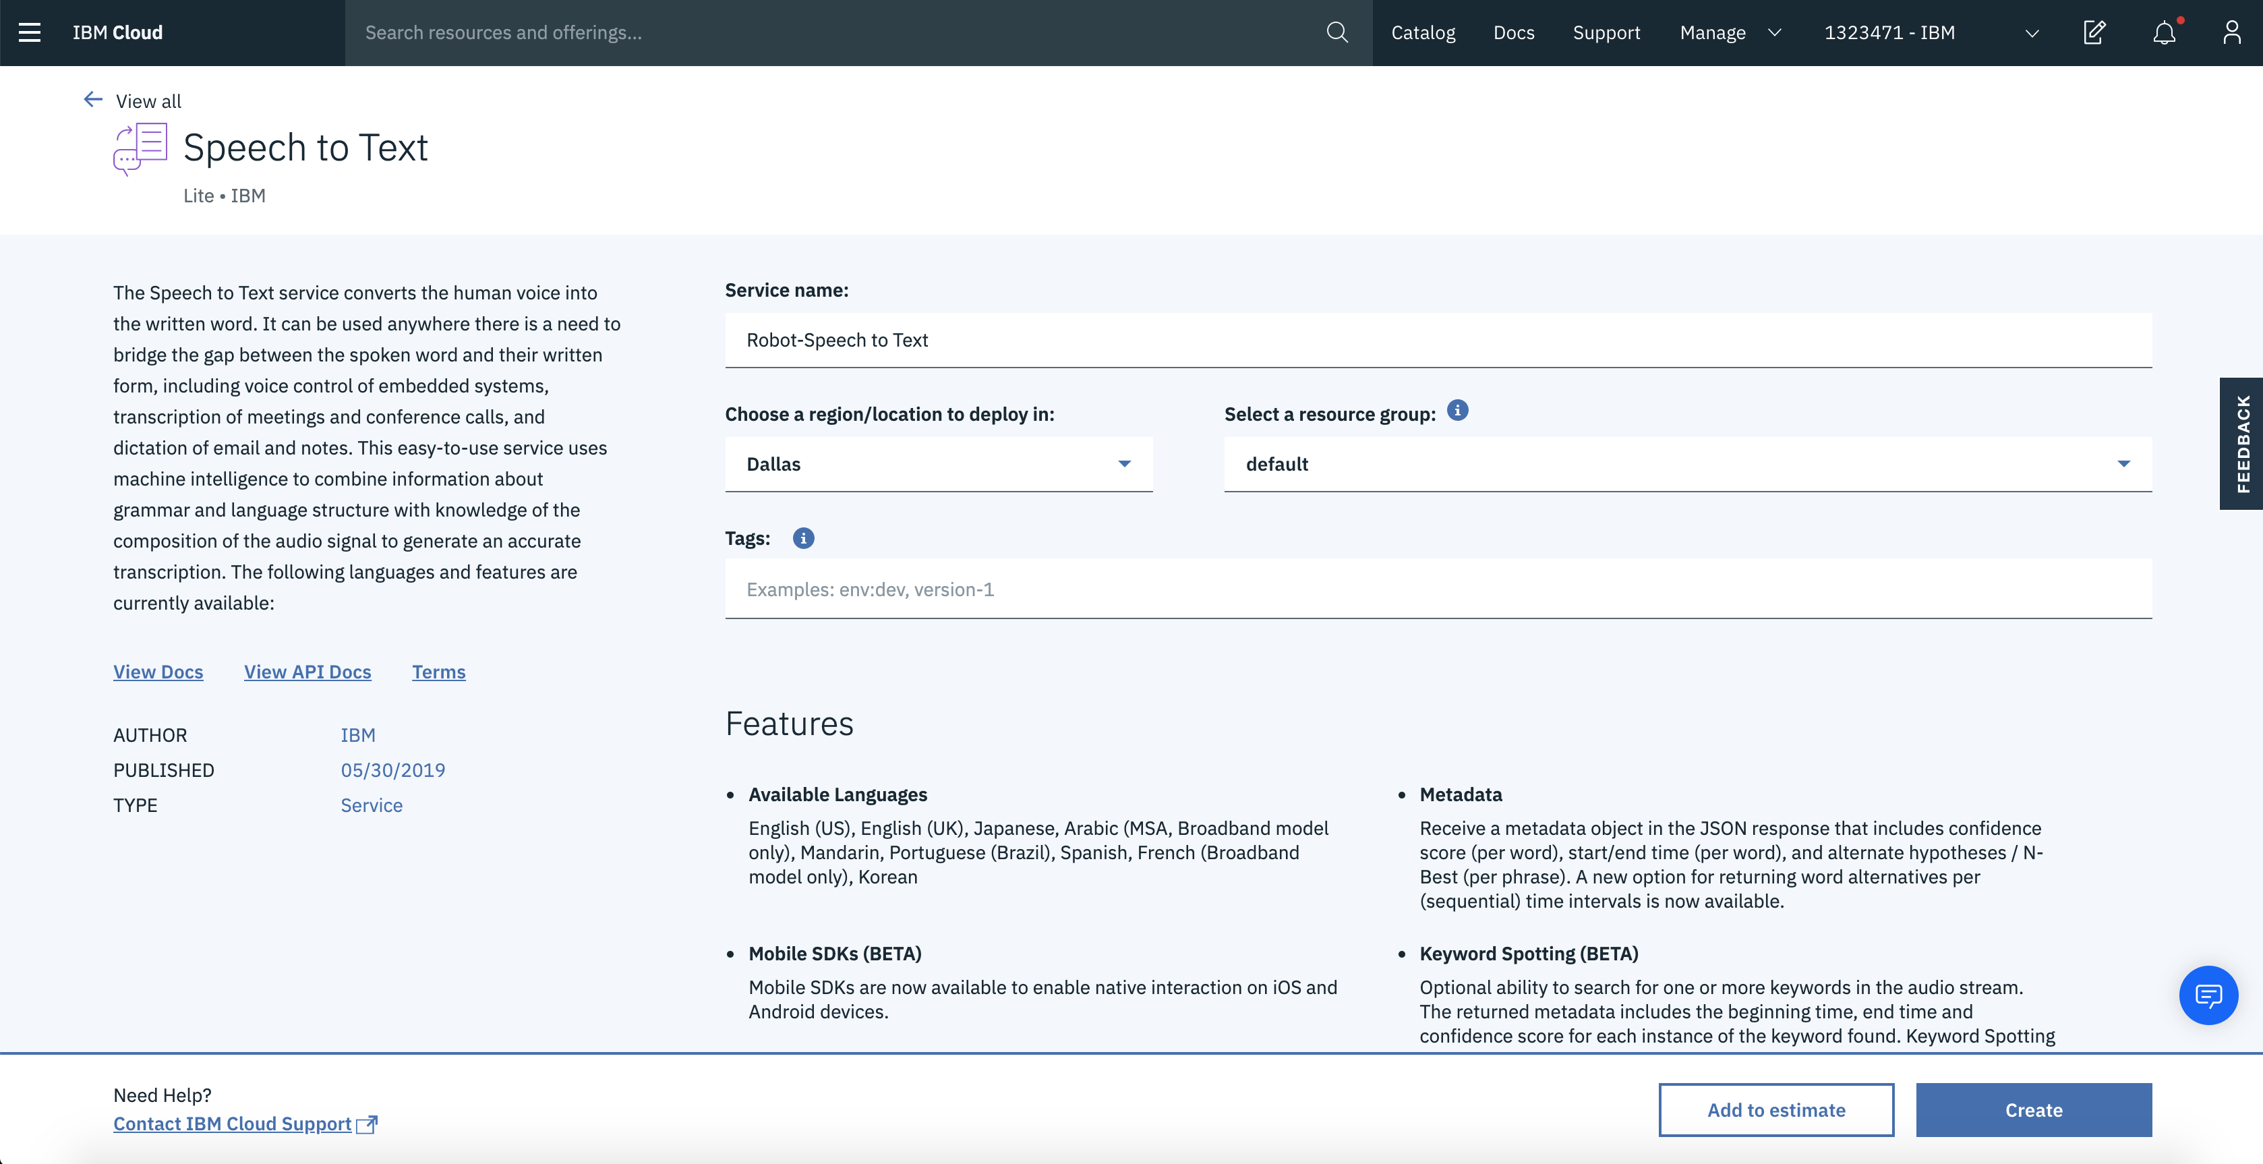Viewport: 2263px width, 1164px height.
Task: Open the hamburger navigation menu
Action: [x=30, y=32]
